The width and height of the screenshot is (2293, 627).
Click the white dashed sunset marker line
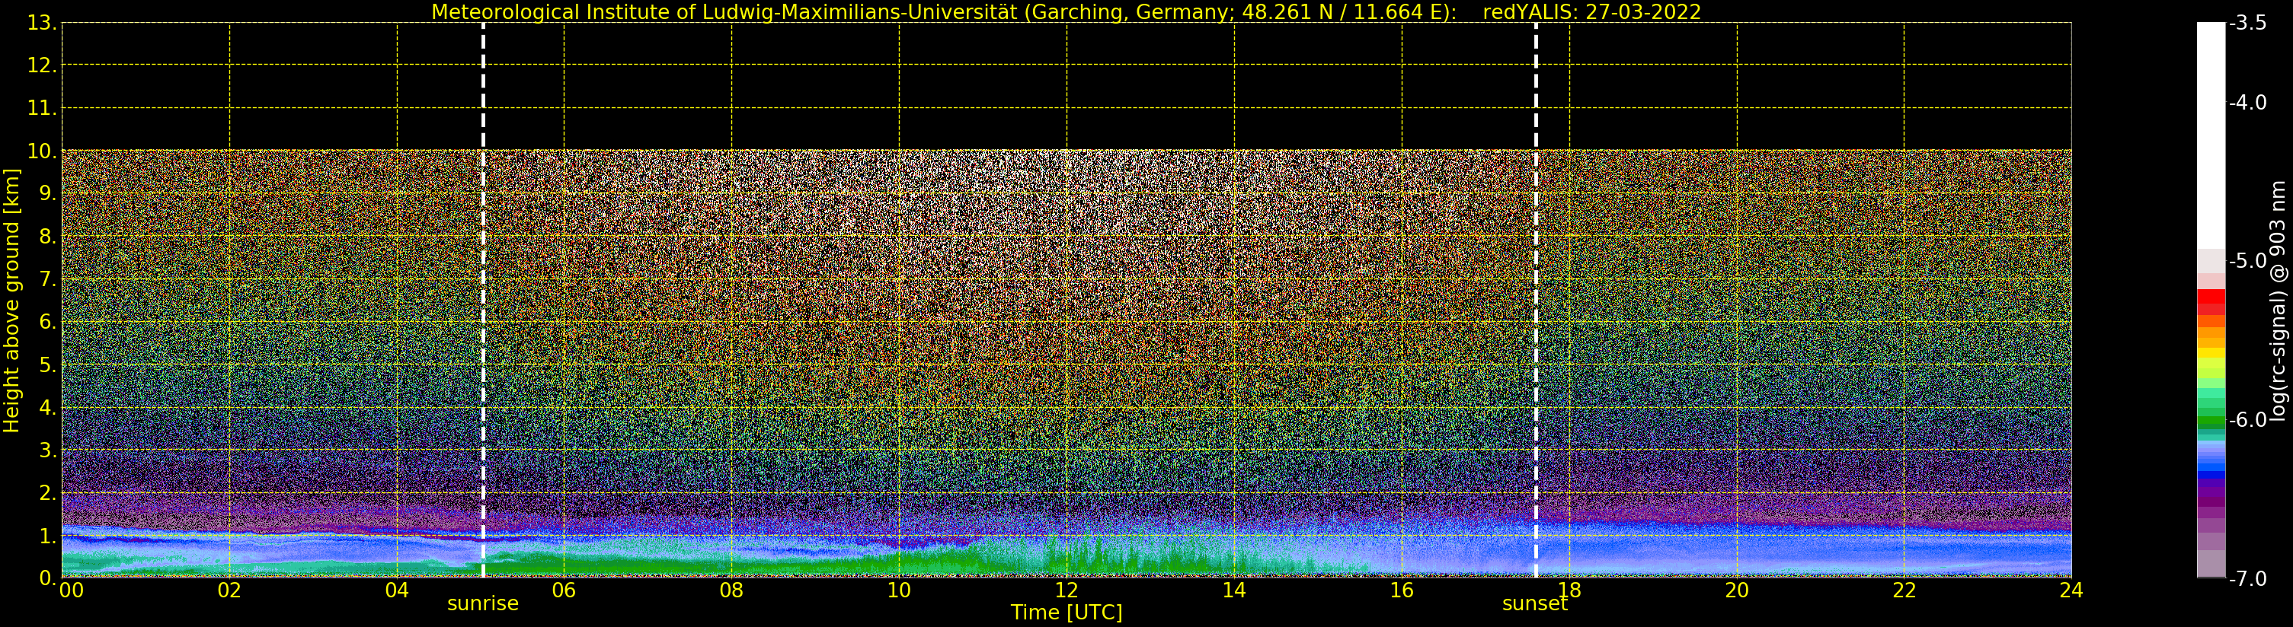point(1536,301)
